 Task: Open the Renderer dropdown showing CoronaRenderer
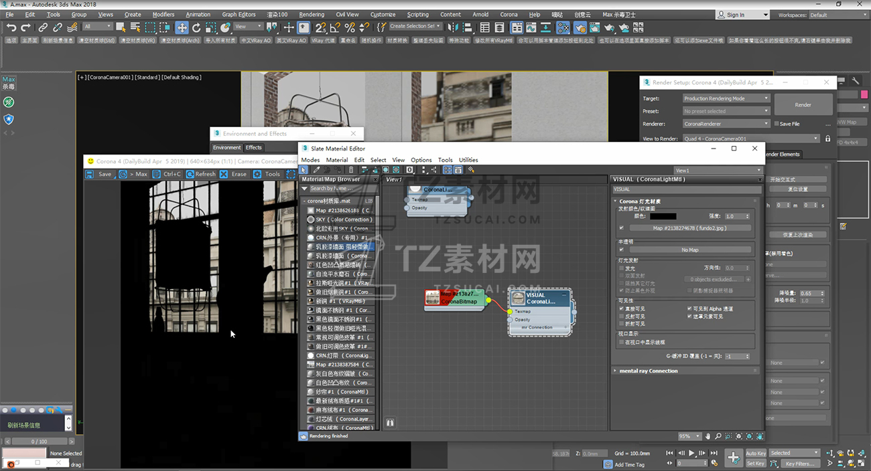coord(726,124)
